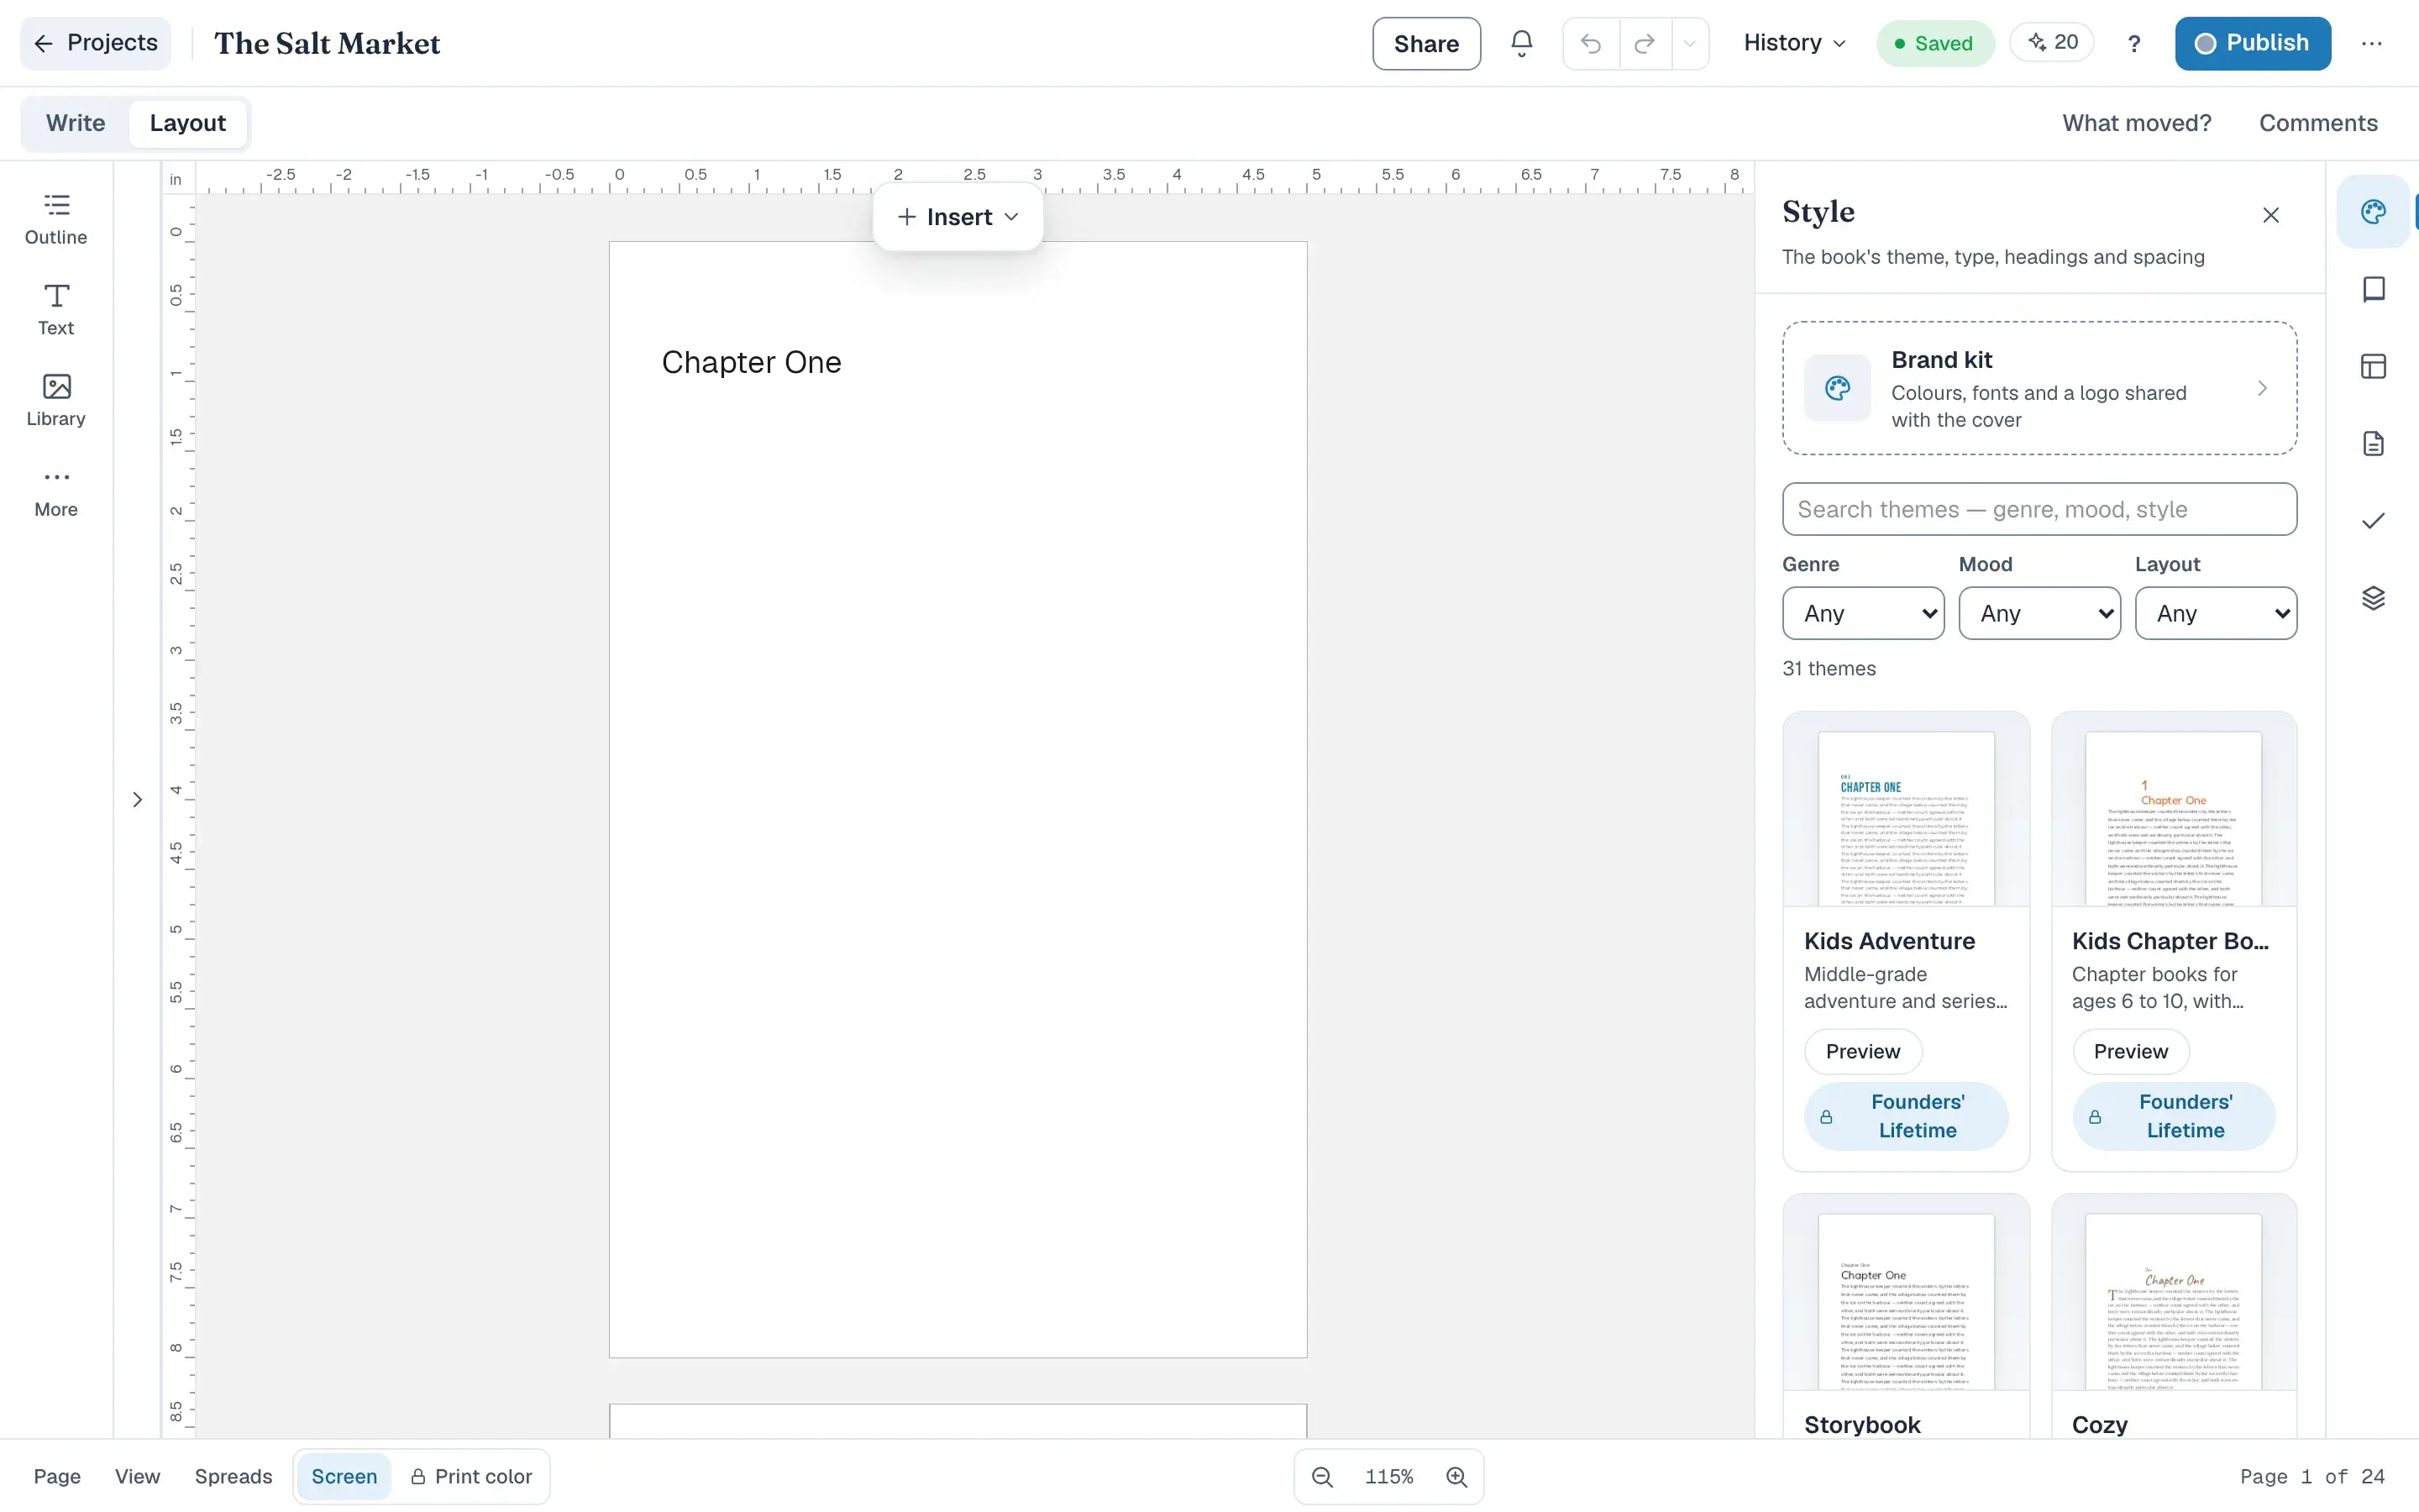
Task: Click the Publish button
Action: coord(2252,43)
